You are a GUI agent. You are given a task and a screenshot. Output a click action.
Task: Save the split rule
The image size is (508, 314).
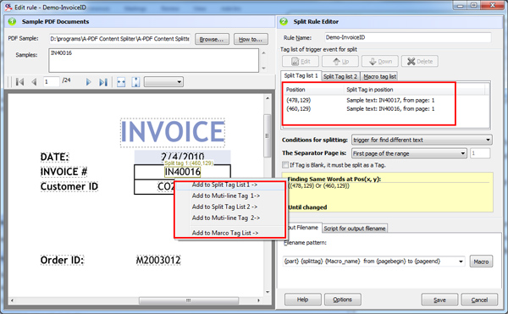pyautogui.click(x=439, y=300)
